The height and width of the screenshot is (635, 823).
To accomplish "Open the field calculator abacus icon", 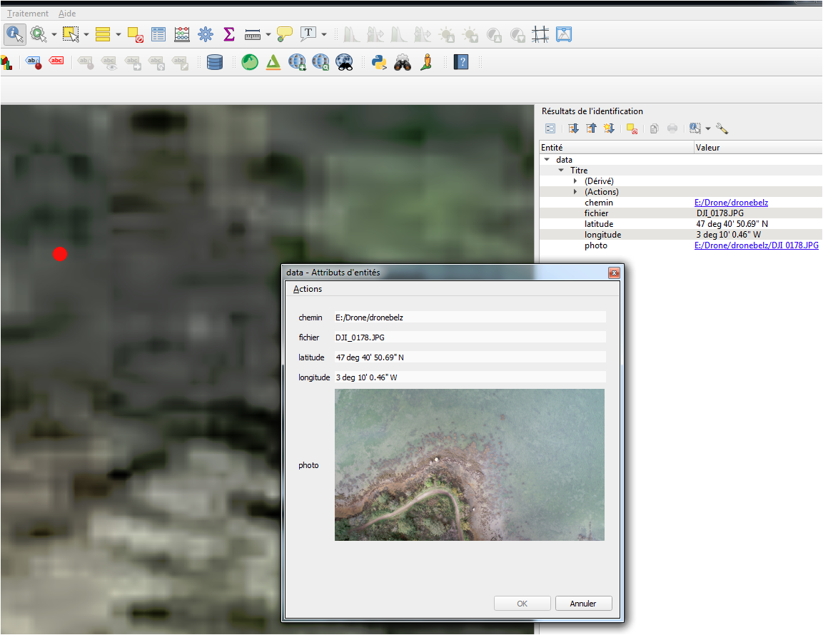I will point(181,35).
